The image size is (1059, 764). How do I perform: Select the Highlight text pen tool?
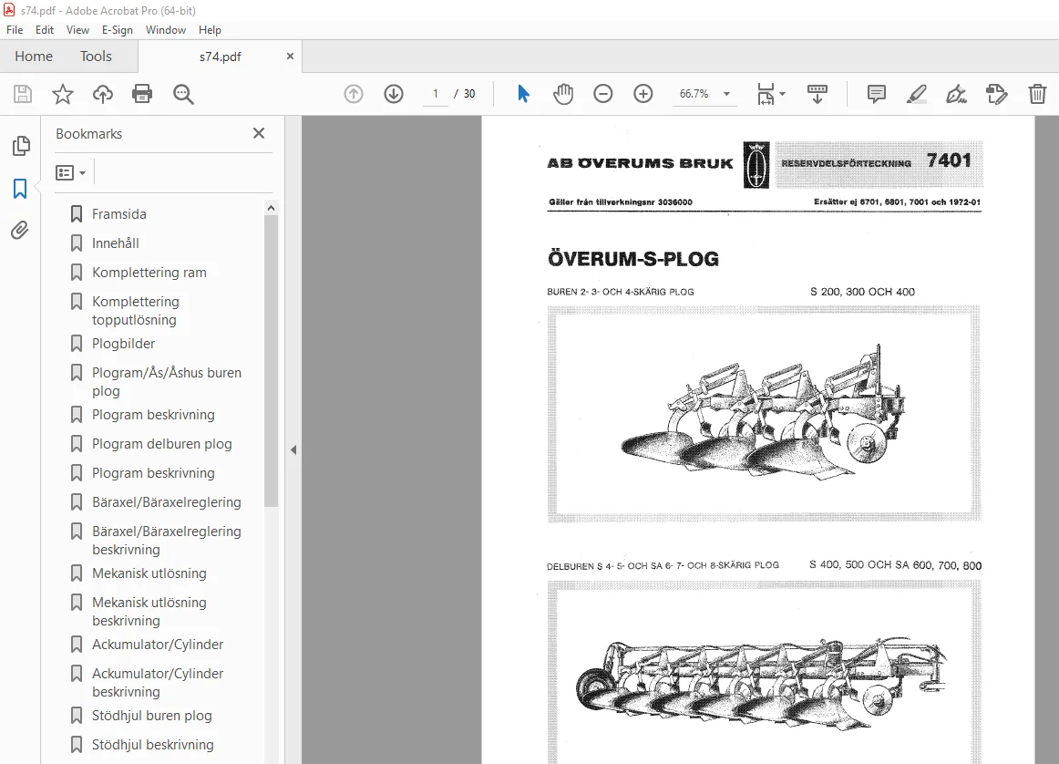point(917,94)
